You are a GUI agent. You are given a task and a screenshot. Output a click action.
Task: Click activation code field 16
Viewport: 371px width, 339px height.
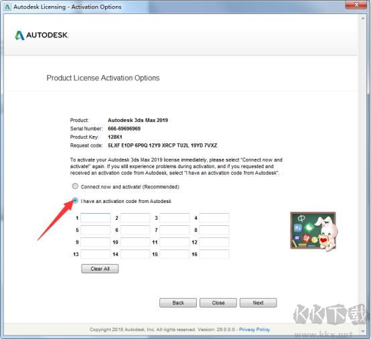[x=214, y=255]
